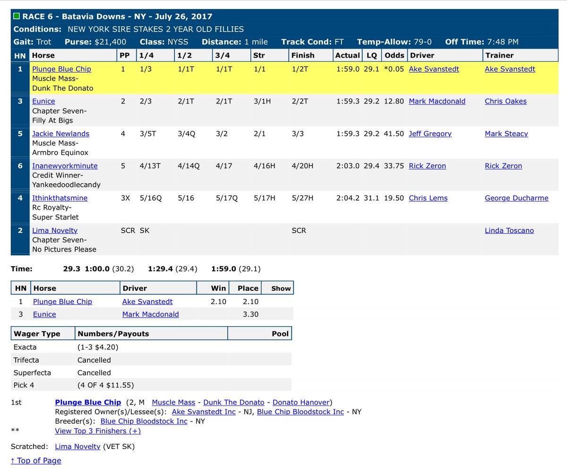This screenshot has width=567, height=473.
Task: Open Jeff Gregory's driver page
Action: (x=430, y=134)
